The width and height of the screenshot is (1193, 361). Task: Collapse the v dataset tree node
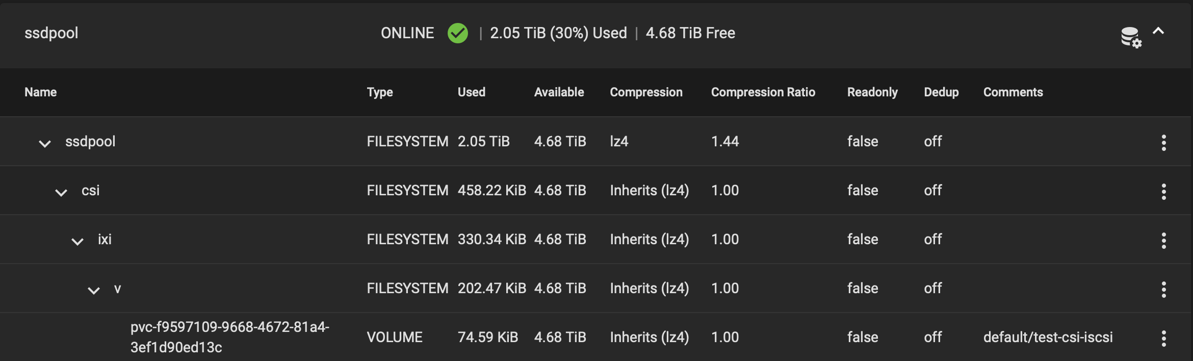coord(94,291)
